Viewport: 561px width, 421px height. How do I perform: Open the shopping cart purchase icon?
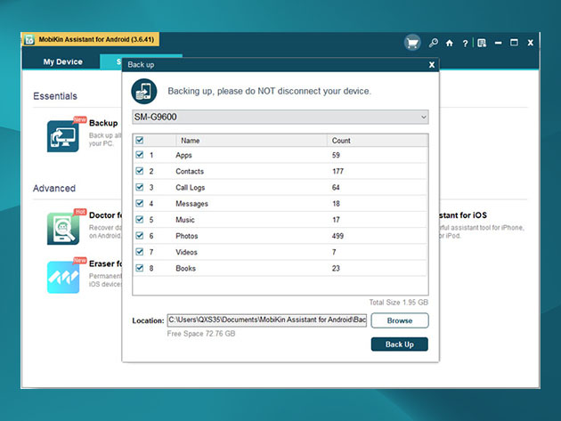click(x=412, y=43)
